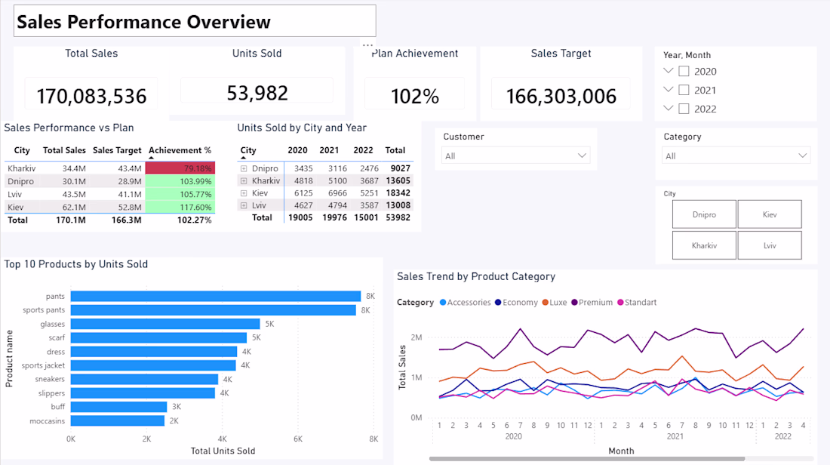Click the 2022 column header in matrix
Viewport: 830px width, 465px height.
click(x=363, y=150)
